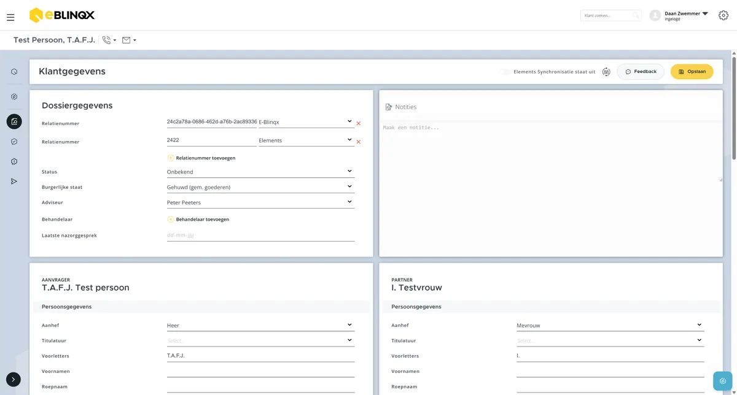Open the phone call options
Viewport: 737px width, 395px height.
pyautogui.click(x=109, y=40)
